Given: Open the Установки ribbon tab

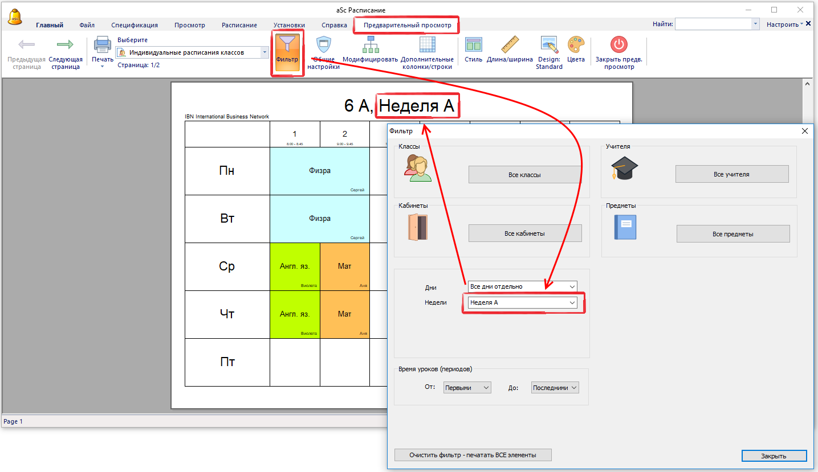Looking at the screenshot, I should pos(289,25).
